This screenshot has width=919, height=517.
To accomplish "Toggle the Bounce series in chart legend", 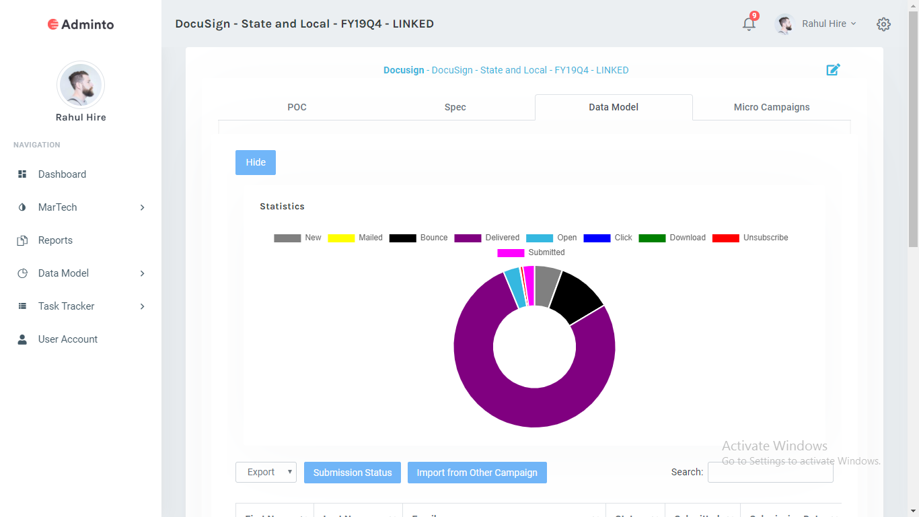I will (x=418, y=238).
